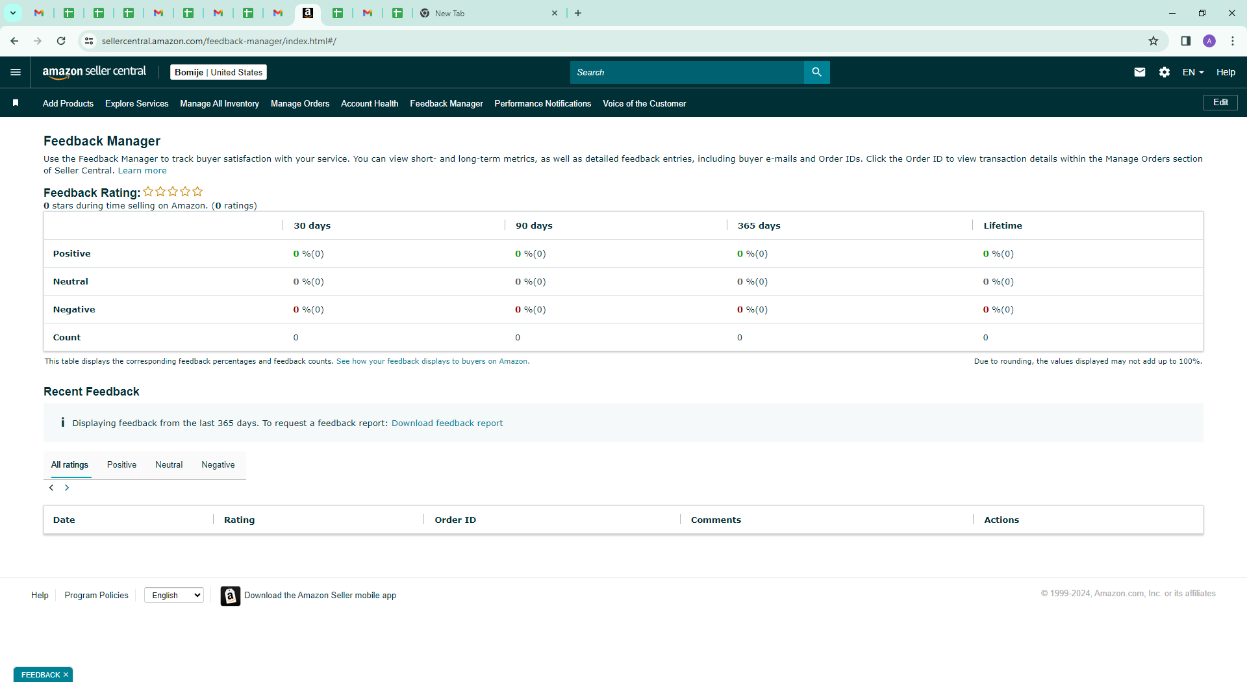Viewport: 1247px width, 682px height.
Task: Open Performance Notifications
Action: pos(543,103)
